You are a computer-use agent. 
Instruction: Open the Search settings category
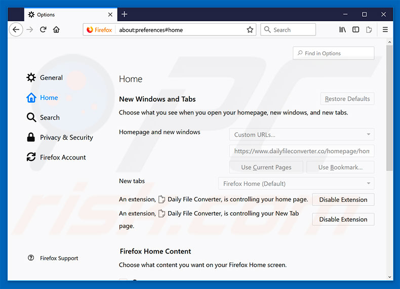tap(43, 117)
